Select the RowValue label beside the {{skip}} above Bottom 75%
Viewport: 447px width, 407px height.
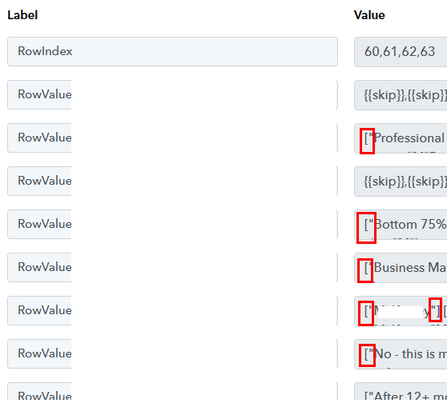172,181
